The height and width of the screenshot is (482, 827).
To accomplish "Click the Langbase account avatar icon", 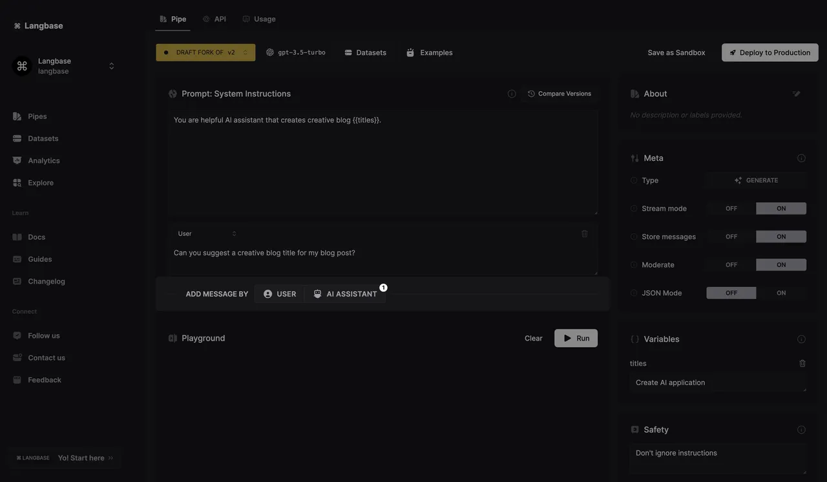I will 22,66.
